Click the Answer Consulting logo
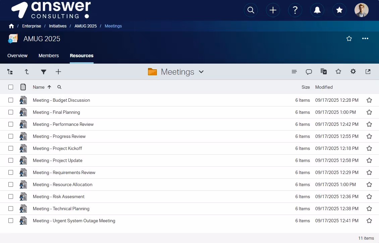The width and height of the screenshot is (379, 243). [x=51, y=10]
